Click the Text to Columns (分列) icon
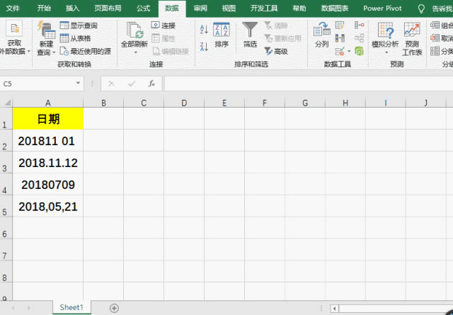Screen dimensions: 453x315 tap(321, 35)
